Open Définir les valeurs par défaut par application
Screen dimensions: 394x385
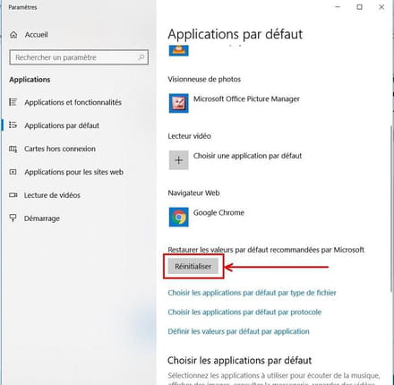[x=238, y=331]
